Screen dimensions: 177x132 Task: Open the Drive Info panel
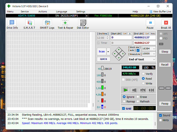[12, 24]
